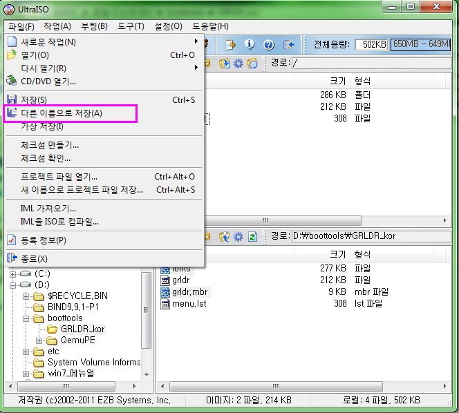This screenshot has height=413, width=459.
Task: Click the win7_메뉴얼 folder icon
Action: click(39, 374)
